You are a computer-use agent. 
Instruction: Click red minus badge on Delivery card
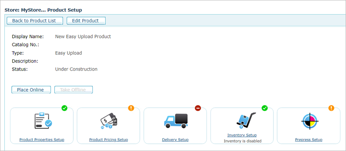point(198,108)
